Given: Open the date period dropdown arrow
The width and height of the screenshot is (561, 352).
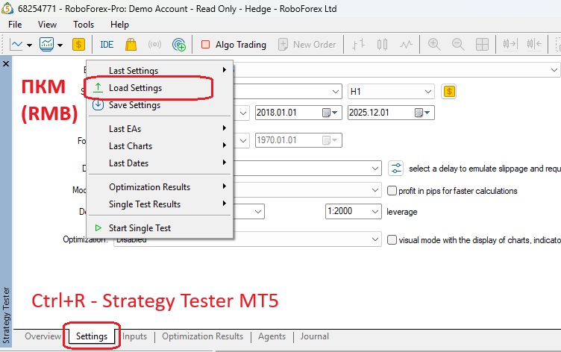Looking at the screenshot, I should pos(243,113).
